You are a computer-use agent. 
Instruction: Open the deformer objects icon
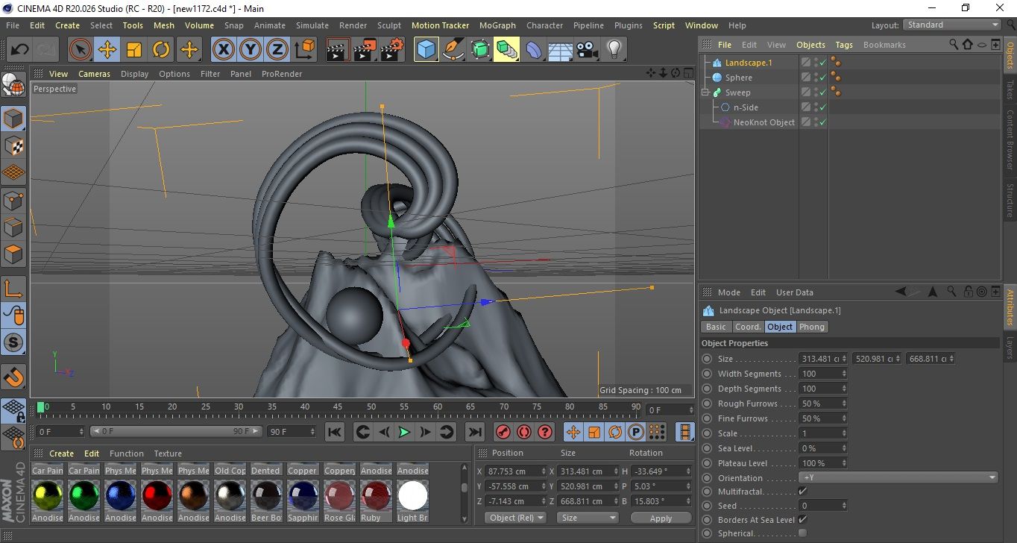pyautogui.click(x=534, y=50)
